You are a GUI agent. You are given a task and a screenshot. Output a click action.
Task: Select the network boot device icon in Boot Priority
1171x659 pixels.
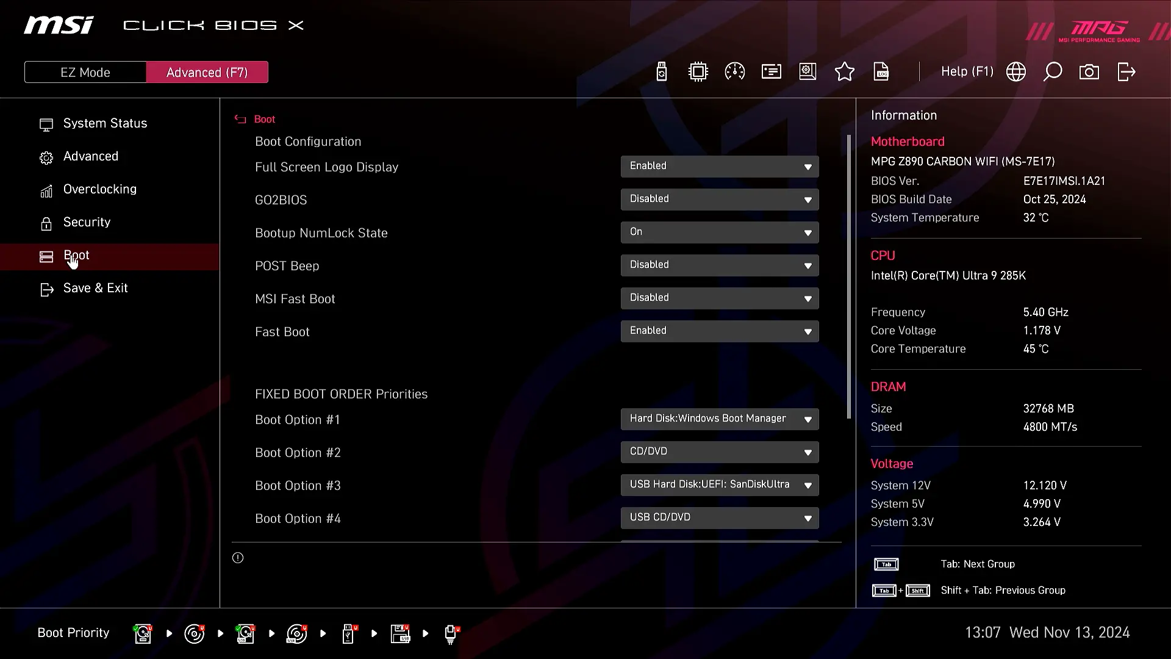(x=451, y=634)
